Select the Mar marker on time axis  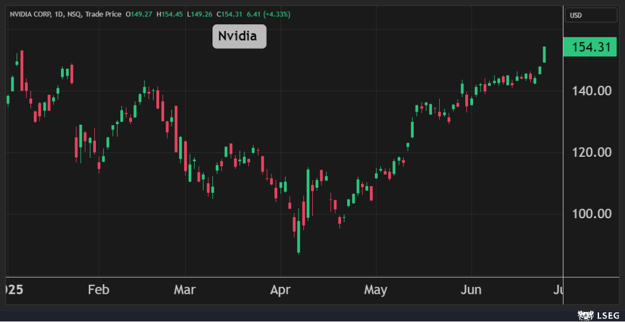pos(185,290)
